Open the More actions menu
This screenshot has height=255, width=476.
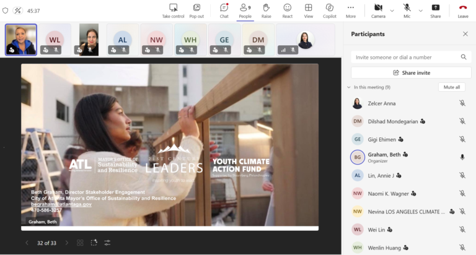tap(351, 11)
